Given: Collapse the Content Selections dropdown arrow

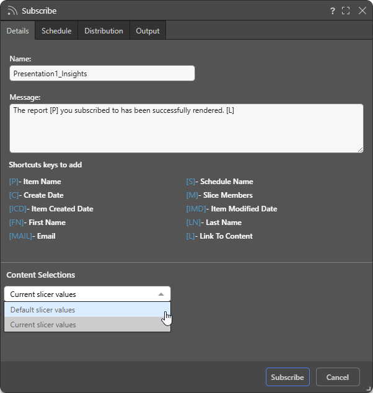Looking at the screenshot, I should tap(161, 294).
